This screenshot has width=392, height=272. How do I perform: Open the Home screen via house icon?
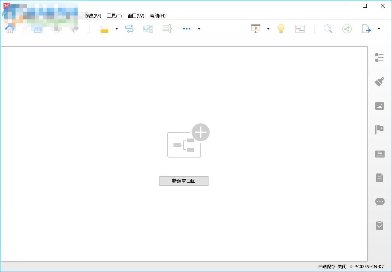pos(10,29)
